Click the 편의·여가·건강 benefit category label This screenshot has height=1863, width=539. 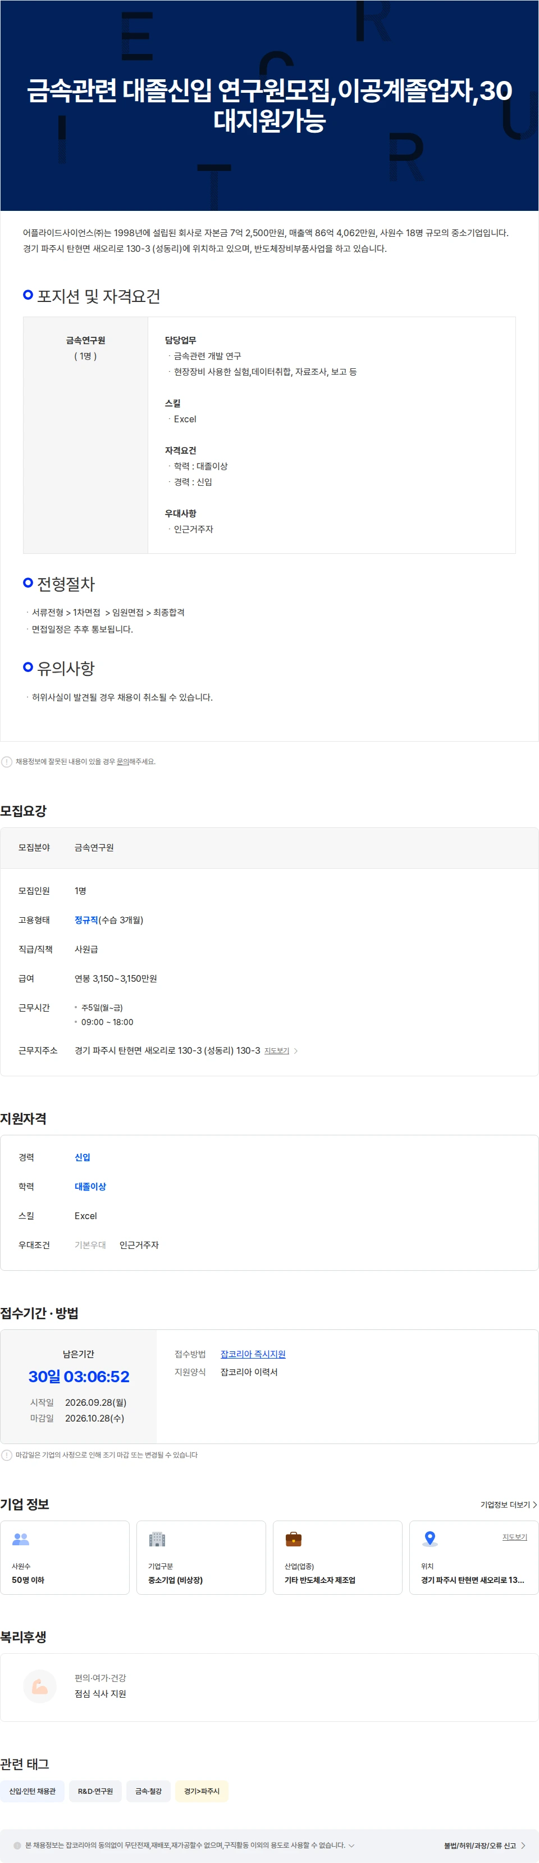point(101,1678)
